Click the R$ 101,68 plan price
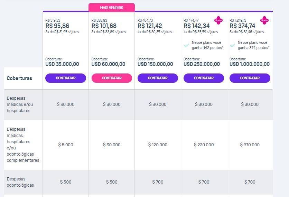This screenshot has height=197, width=289. (104, 26)
